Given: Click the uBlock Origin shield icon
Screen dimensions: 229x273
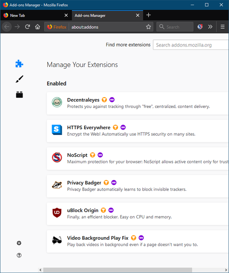Looking at the screenshot, I should point(57,212).
